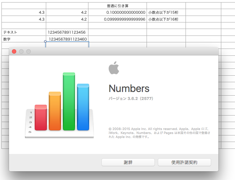This screenshot has height=180, width=235.
Task: Click the バージョン 3.6.2 (2577) version text
Action: tap(131, 99)
